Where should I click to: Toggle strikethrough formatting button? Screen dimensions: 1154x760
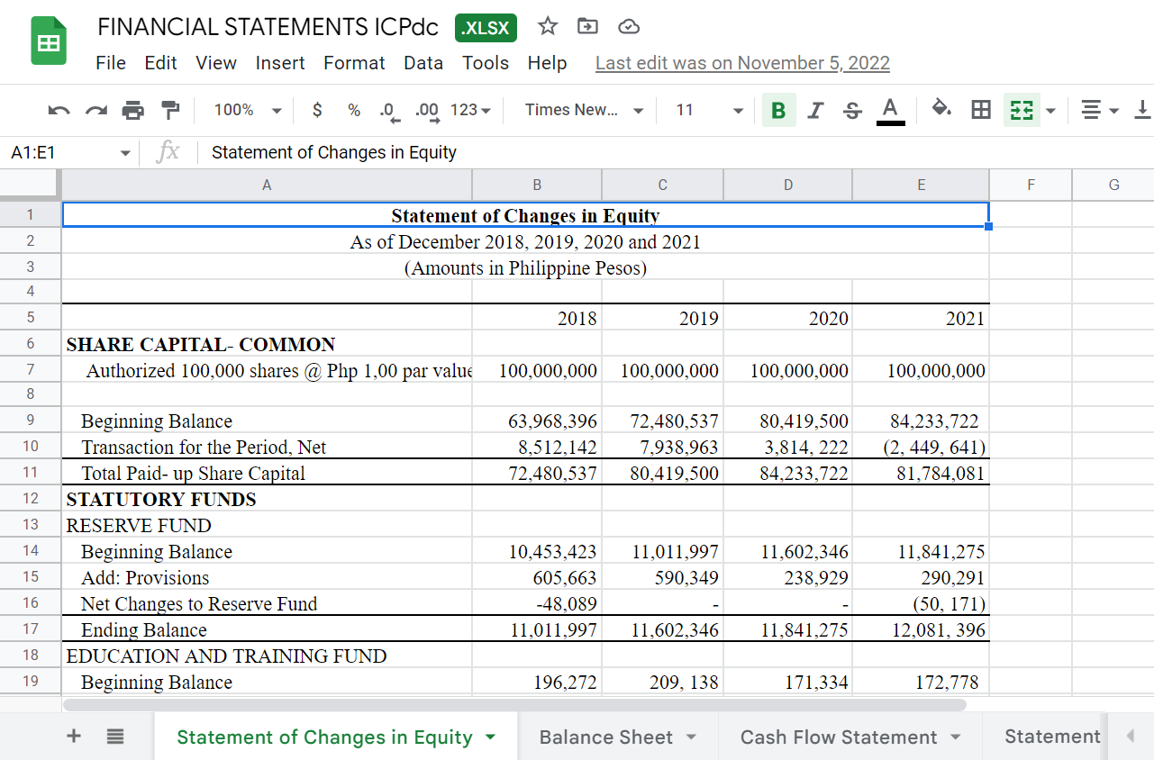click(x=851, y=110)
